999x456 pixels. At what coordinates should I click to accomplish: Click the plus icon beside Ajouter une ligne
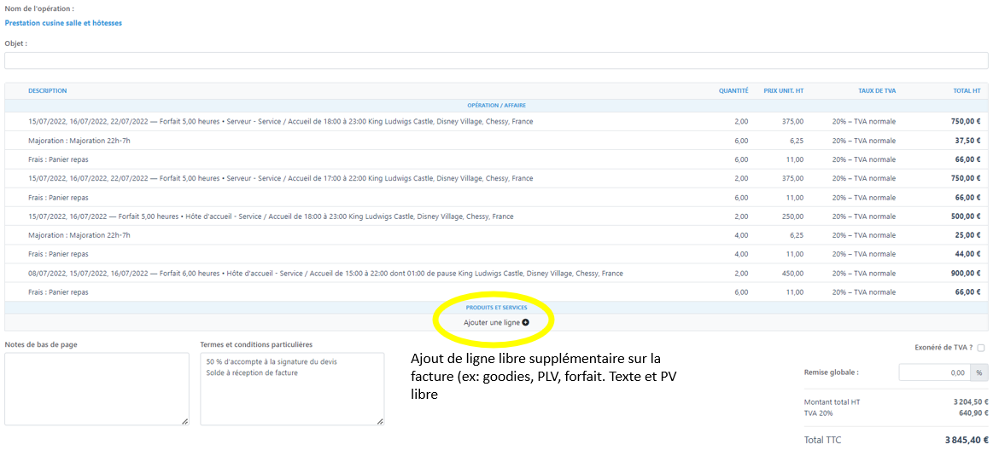pos(525,323)
